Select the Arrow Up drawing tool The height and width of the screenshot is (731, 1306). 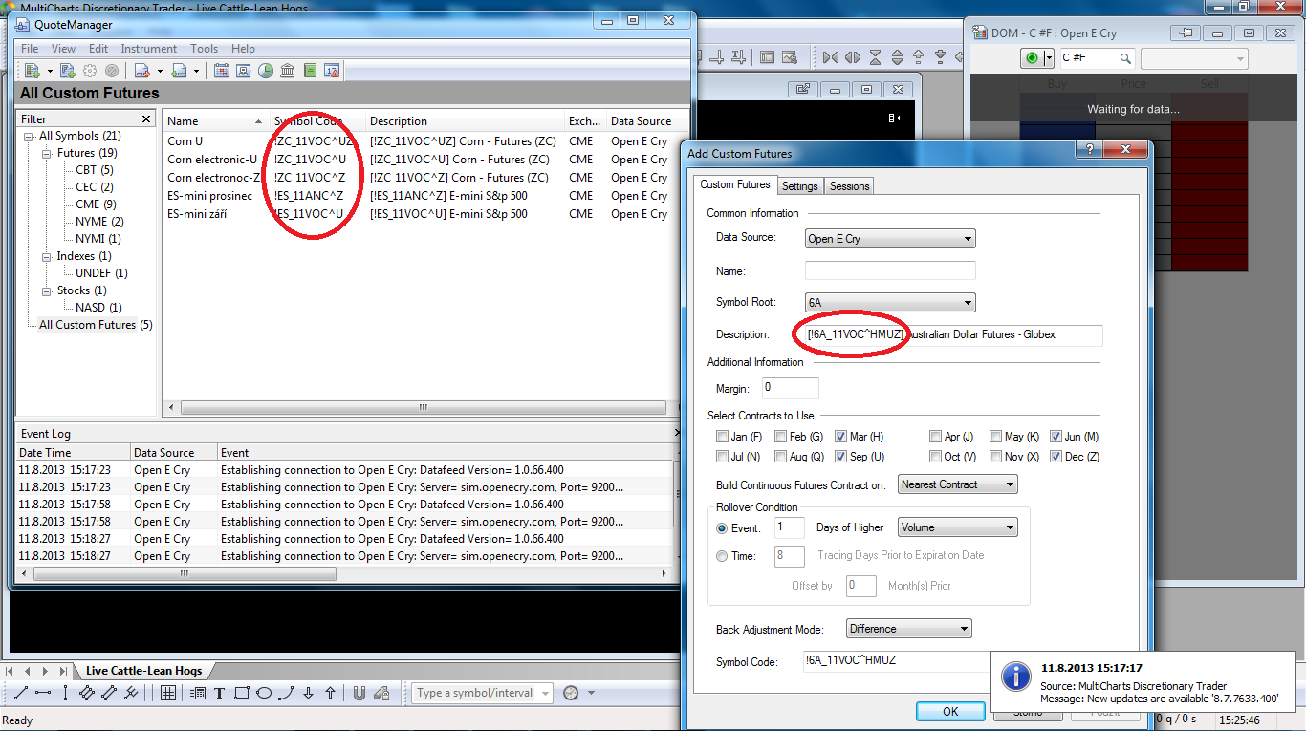(x=330, y=694)
